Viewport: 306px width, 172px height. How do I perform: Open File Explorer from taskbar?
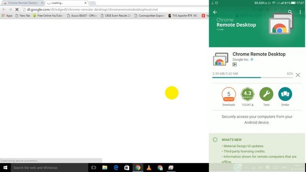(x=105, y=168)
